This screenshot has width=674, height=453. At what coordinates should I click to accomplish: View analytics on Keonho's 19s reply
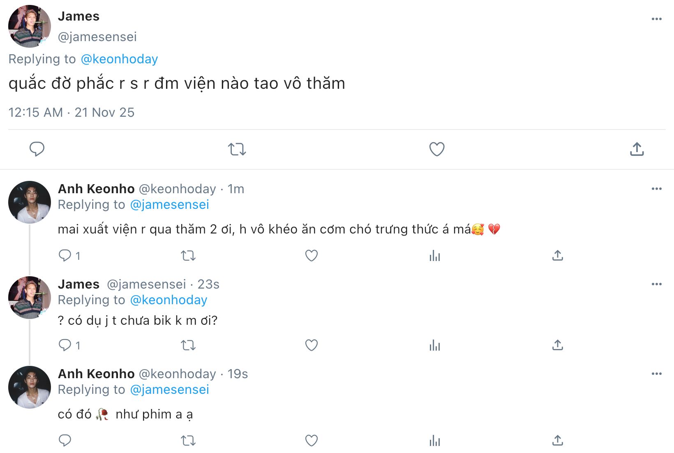point(434,441)
